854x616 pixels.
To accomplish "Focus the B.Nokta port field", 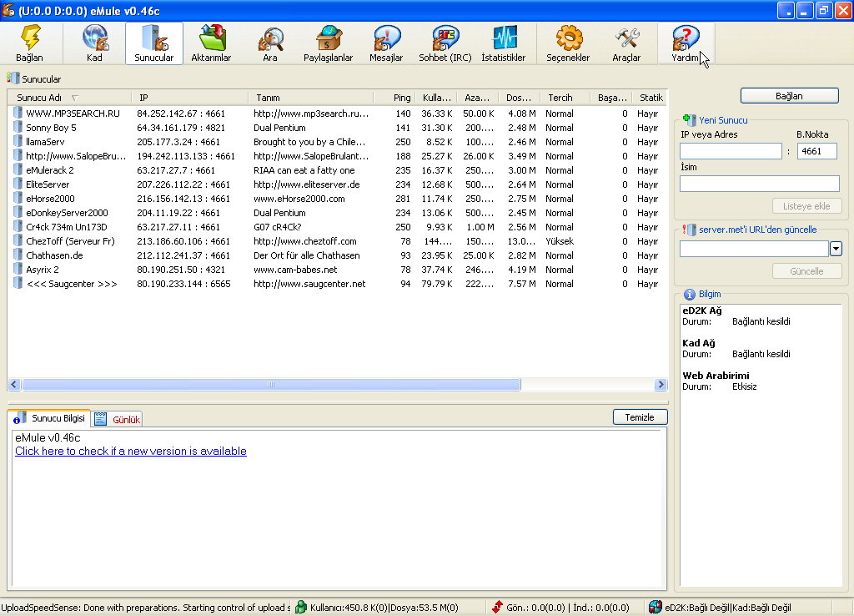I will tap(817, 151).
